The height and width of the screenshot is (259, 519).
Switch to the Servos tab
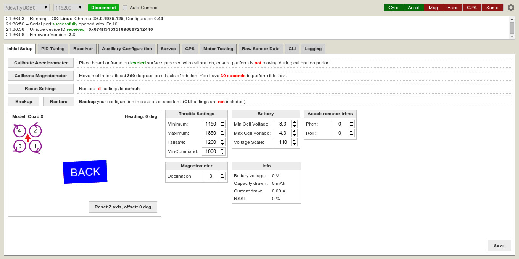pos(168,49)
